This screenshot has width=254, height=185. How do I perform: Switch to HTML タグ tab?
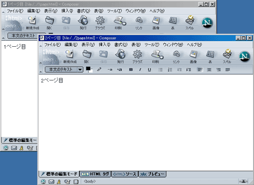pos(95,174)
